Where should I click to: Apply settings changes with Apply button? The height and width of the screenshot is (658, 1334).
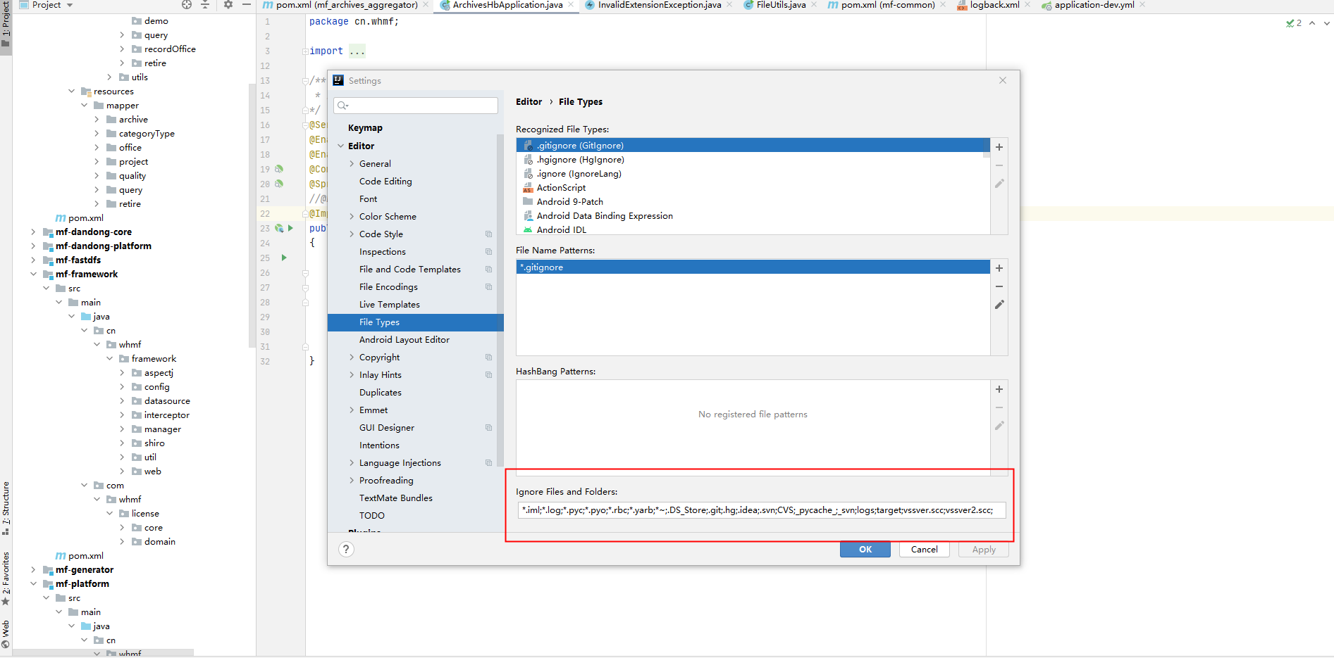[x=983, y=549]
